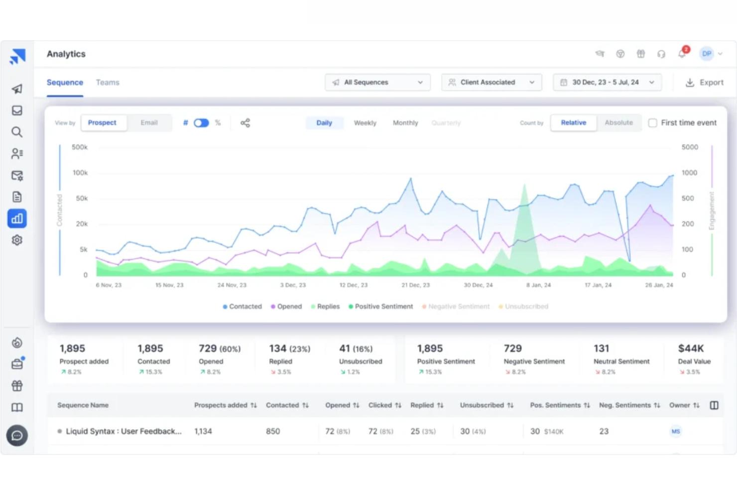Open the gift icon in the top bar
This screenshot has width=737, height=492.
coord(641,53)
